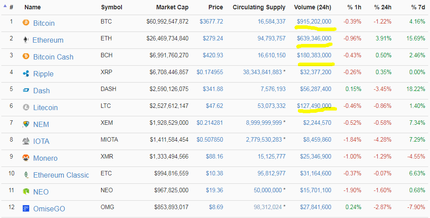Open the Bitcoin name link
Viewport: 430px width, 218px height.
(44, 23)
